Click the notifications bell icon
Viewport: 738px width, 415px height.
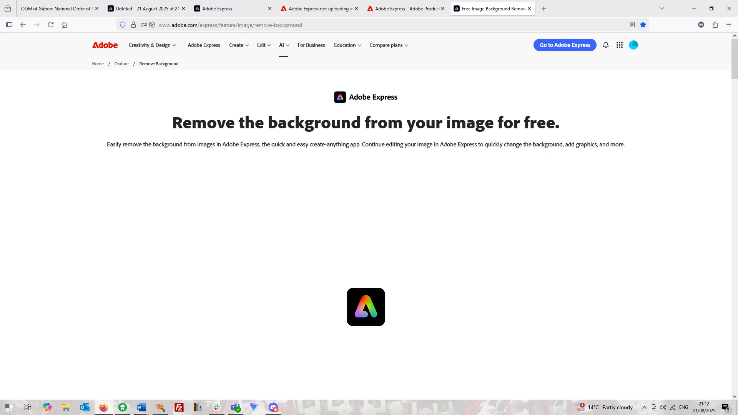[x=606, y=45]
